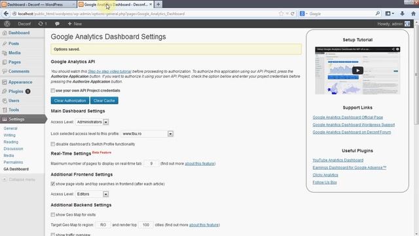This screenshot has height=236, width=419.
Task: Open General settings submenu
Action: pos(10,128)
